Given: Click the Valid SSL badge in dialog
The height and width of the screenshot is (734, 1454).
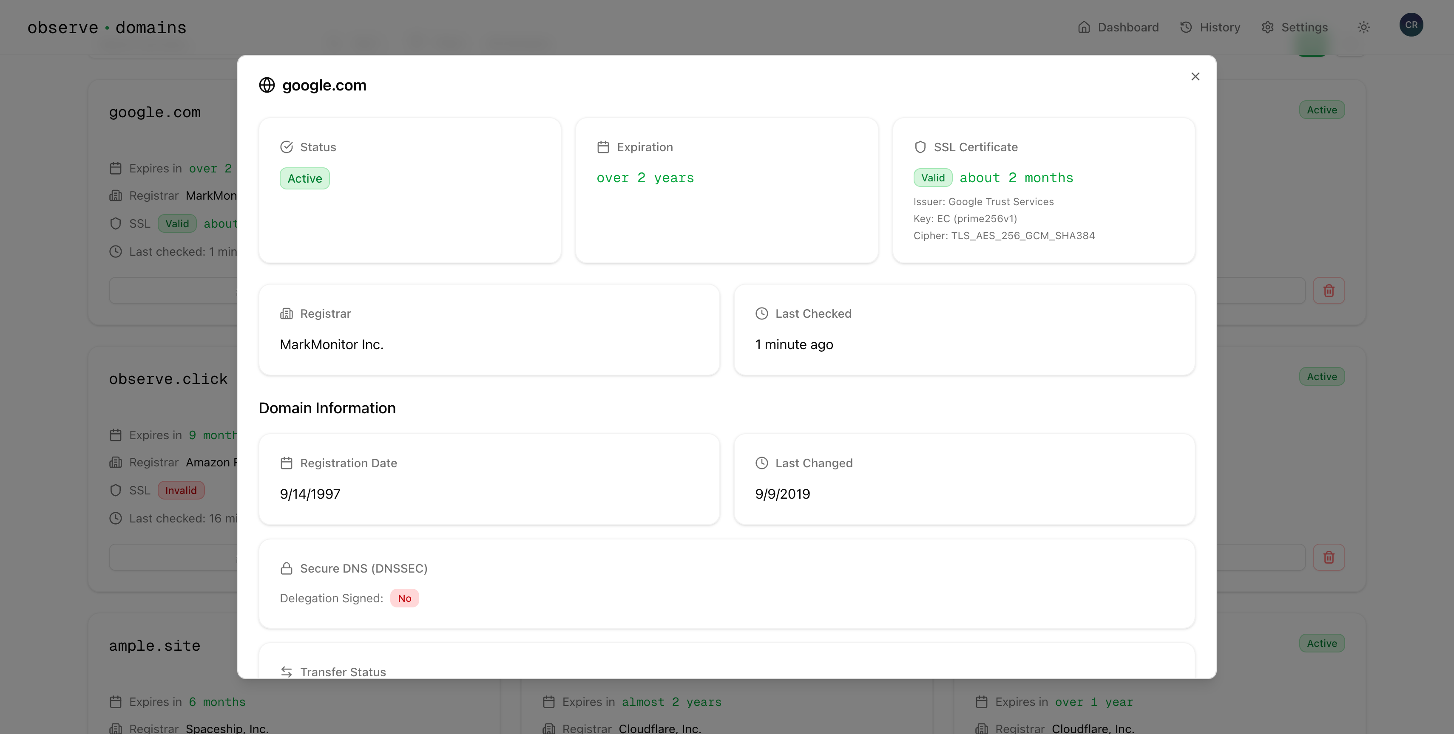Looking at the screenshot, I should pyautogui.click(x=933, y=178).
